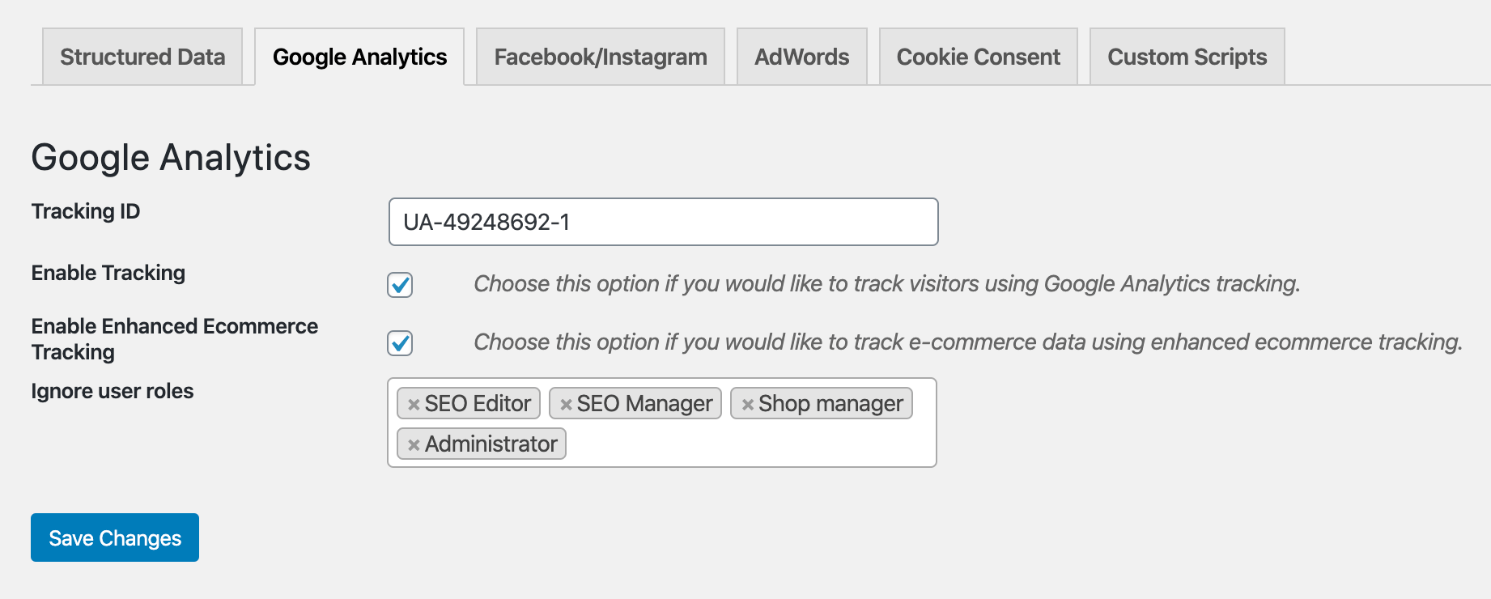Remove the SEO Manager role tag
Image resolution: width=1491 pixels, height=599 pixels.
pos(566,405)
